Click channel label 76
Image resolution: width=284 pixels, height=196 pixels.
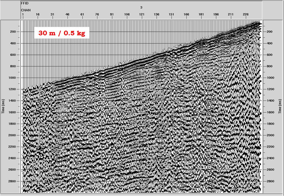pyautogui.click(x=97, y=14)
